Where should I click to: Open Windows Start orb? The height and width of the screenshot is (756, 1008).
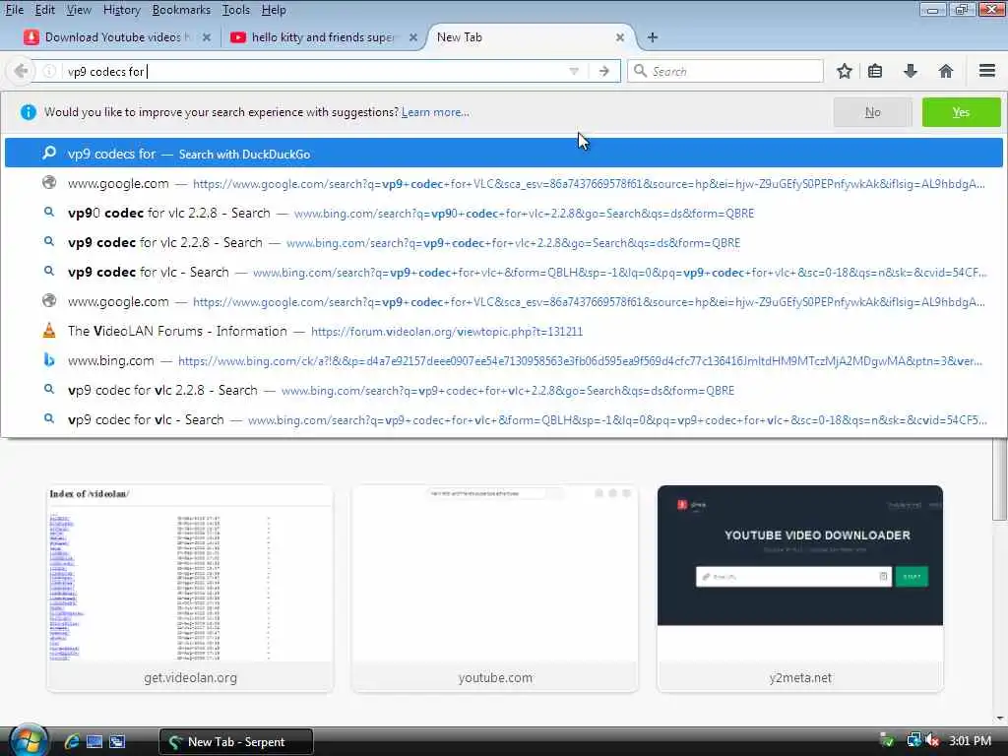point(27,740)
